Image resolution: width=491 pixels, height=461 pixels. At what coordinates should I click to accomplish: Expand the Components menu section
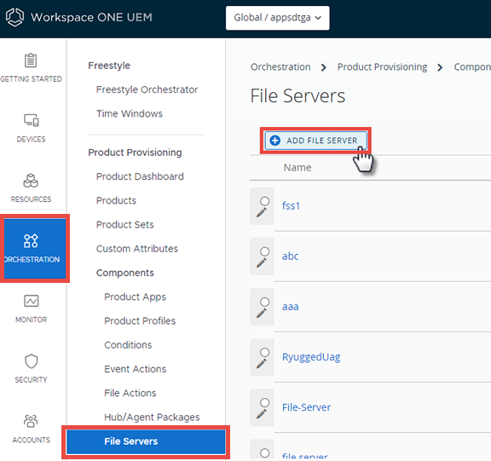(125, 273)
